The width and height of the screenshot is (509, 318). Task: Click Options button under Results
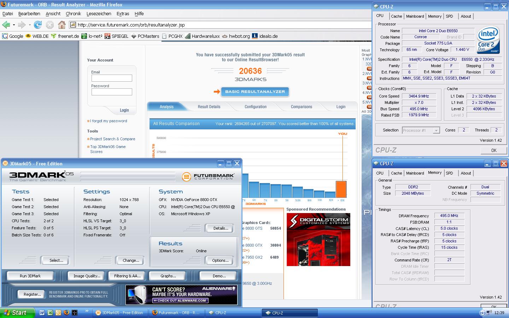[x=220, y=260]
